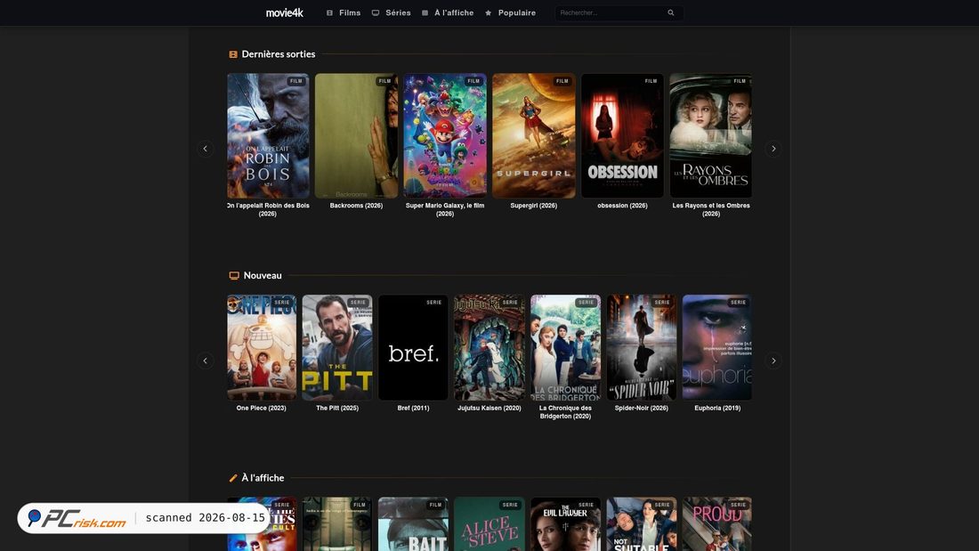Open La Chronique des Bridgerton poster
This screenshot has width=979, height=551.
[566, 347]
